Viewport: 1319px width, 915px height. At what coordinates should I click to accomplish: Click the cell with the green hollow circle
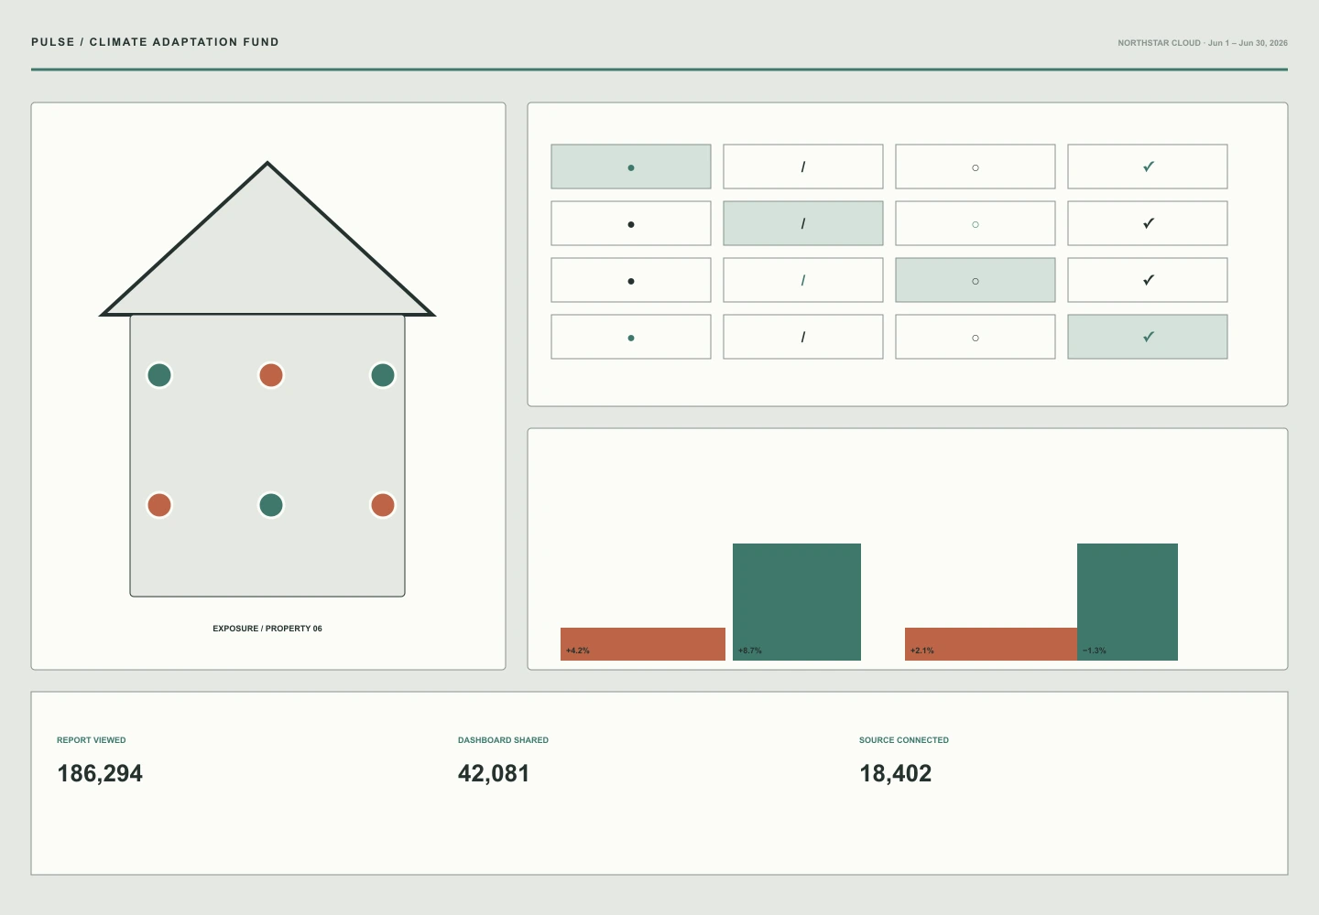point(976,223)
